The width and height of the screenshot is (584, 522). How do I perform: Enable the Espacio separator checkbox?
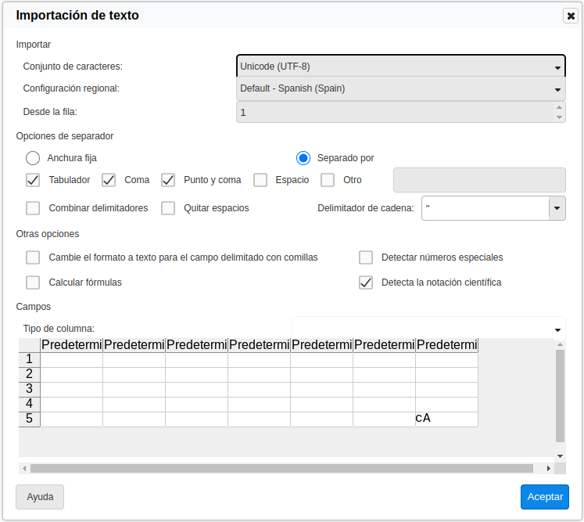[x=260, y=180]
